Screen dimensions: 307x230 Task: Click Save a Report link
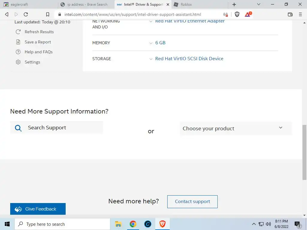[x=38, y=42]
